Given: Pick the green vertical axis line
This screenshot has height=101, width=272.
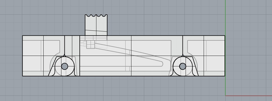Looking at the screenshot, I should pos(225,48).
